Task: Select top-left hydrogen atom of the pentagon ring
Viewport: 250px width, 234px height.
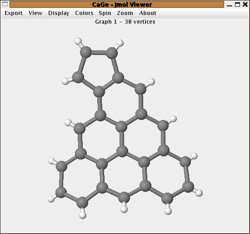Action: (x=78, y=41)
